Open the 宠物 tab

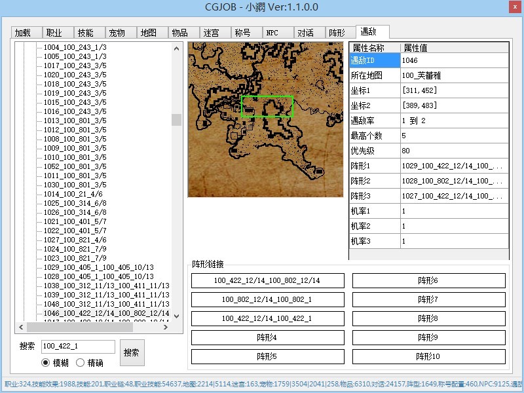coord(117,33)
